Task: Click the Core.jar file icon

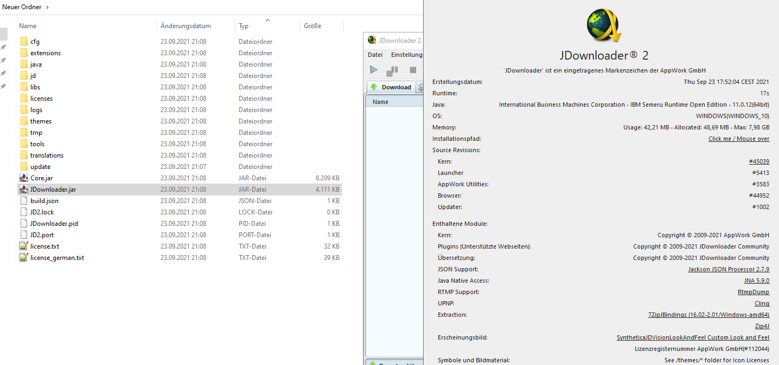Action: (24, 178)
